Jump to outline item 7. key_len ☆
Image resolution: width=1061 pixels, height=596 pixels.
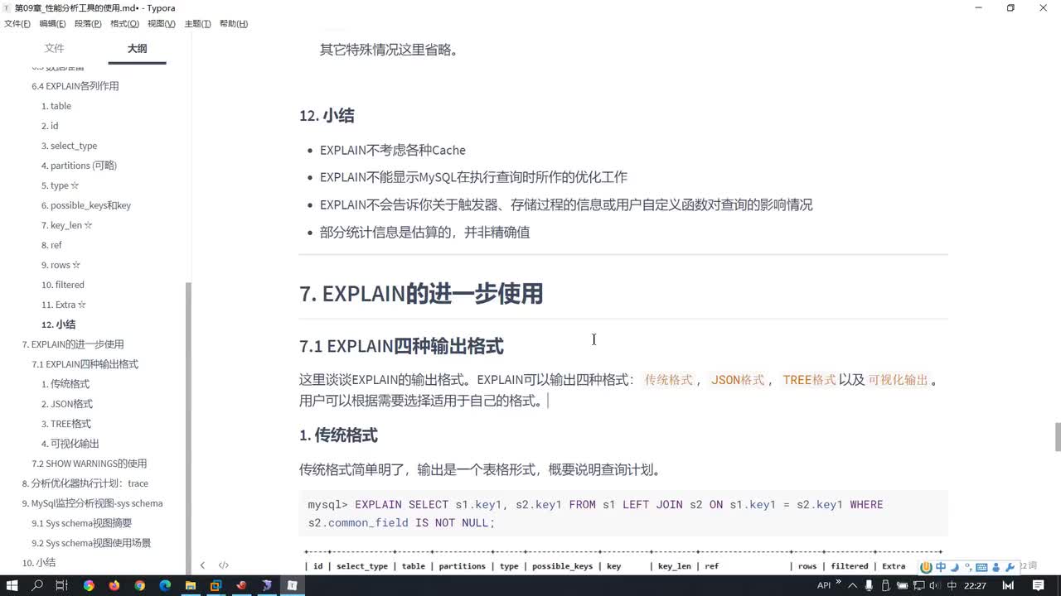67,225
